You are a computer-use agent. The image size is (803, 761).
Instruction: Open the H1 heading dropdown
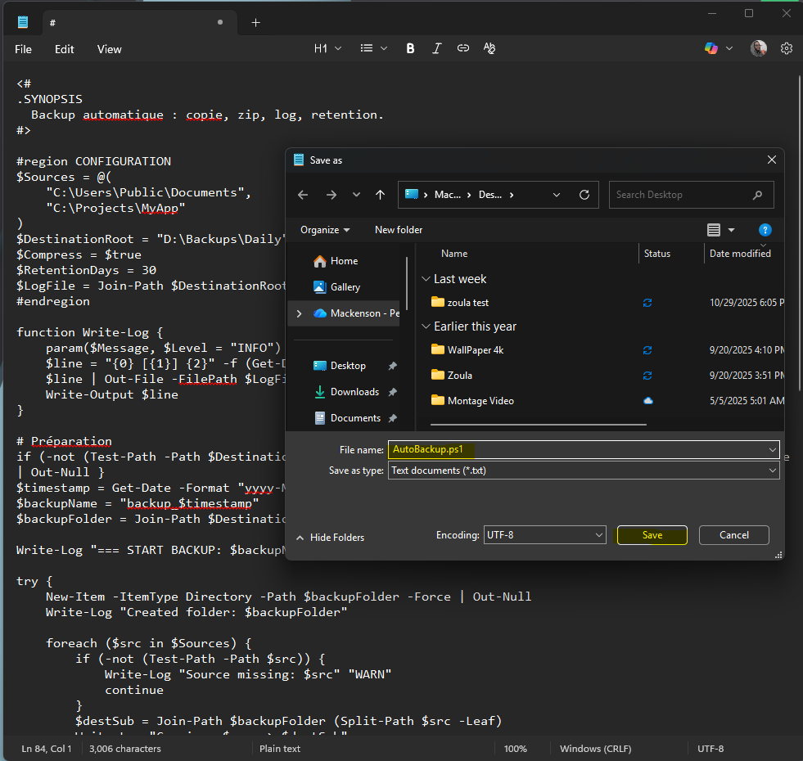(327, 49)
